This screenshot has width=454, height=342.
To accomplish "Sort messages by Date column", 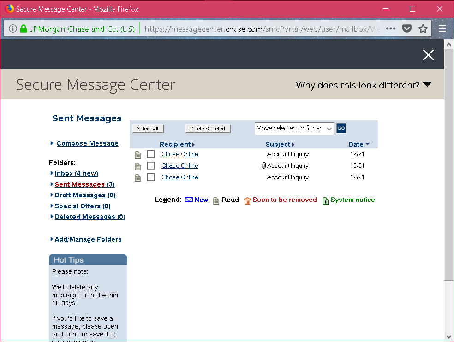I will click(359, 144).
